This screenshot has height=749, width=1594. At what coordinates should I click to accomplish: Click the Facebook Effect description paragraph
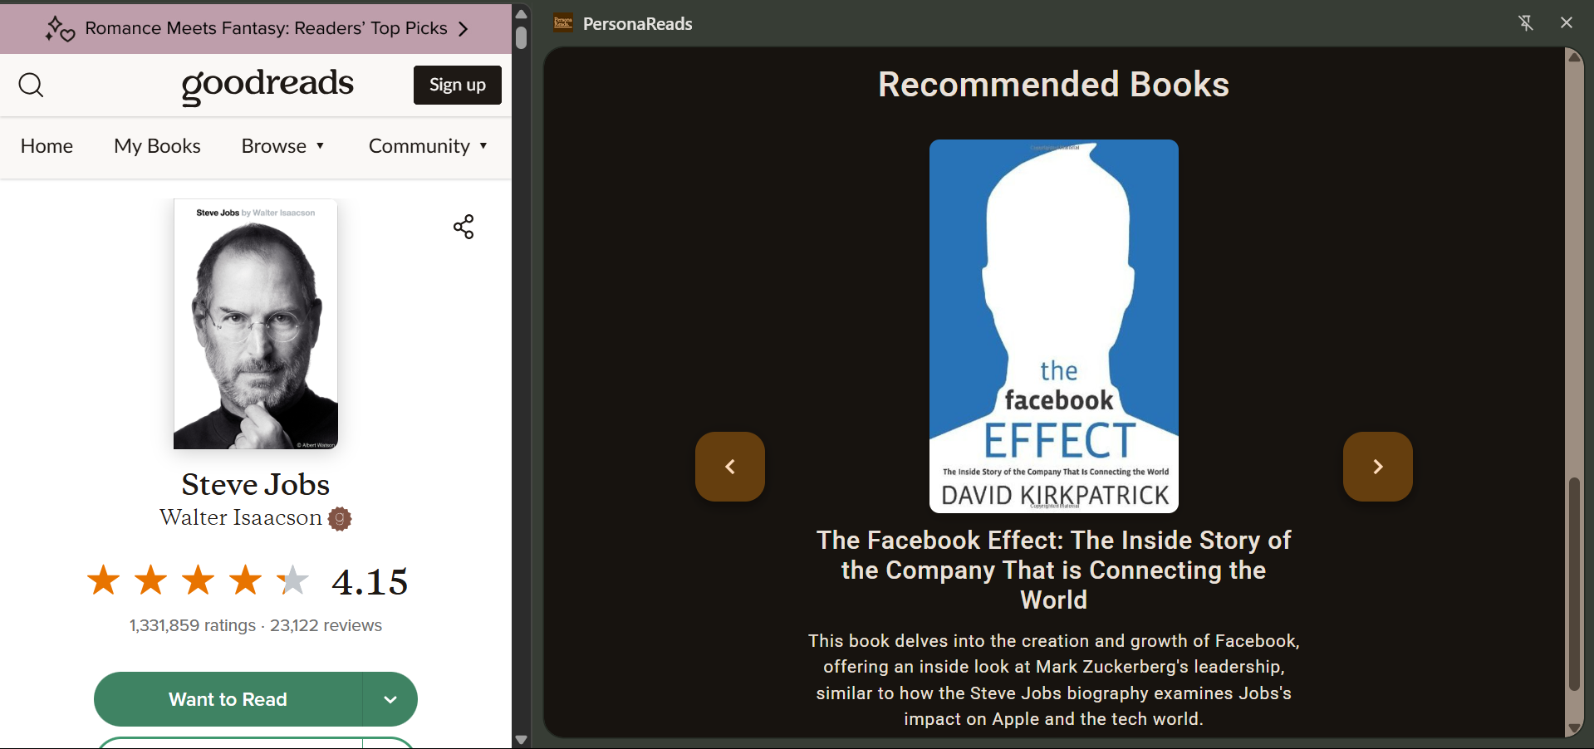pyautogui.click(x=1054, y=680)
